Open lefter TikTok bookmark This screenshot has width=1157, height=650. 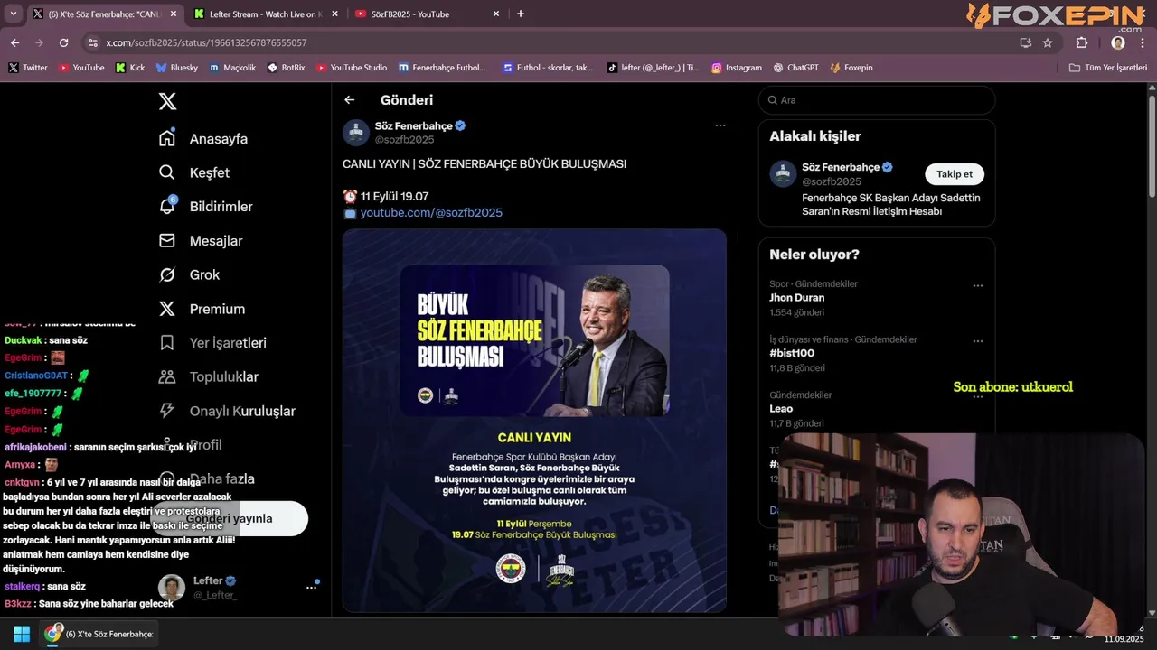click(652, 68)
